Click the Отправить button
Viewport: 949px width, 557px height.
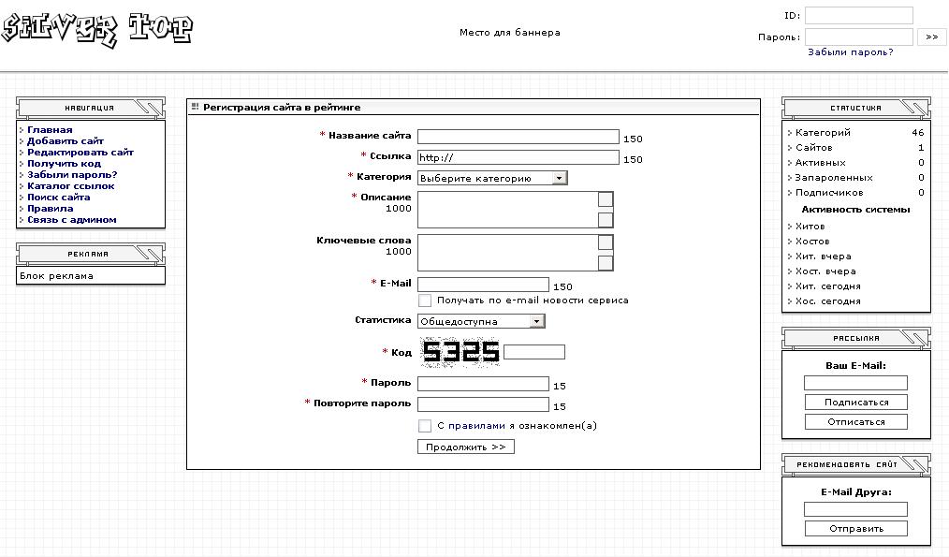(x=855, y=529)
